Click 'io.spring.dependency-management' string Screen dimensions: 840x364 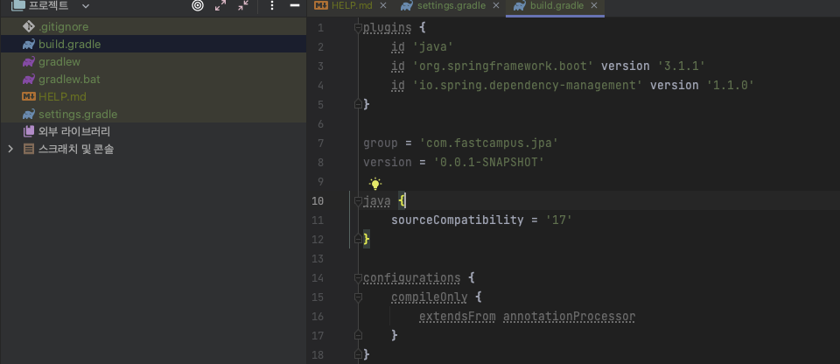pos(528,85)
